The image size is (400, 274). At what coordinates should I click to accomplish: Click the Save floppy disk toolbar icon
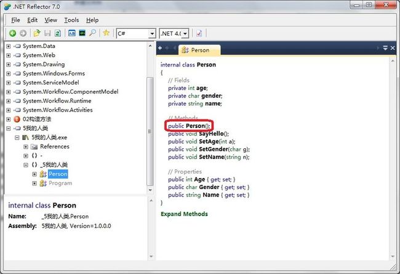click(x=47, y=33)
